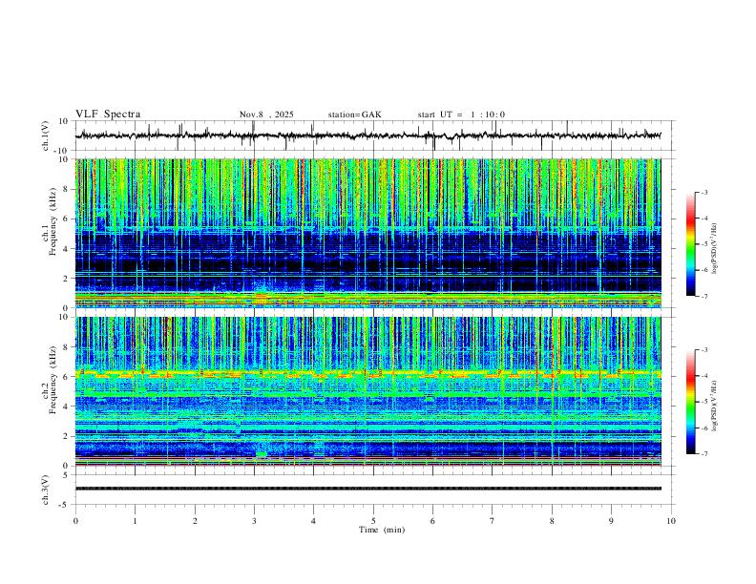Click the ch.1 spectrogram panel
756x584 pixels.
[x=367, y=233]
